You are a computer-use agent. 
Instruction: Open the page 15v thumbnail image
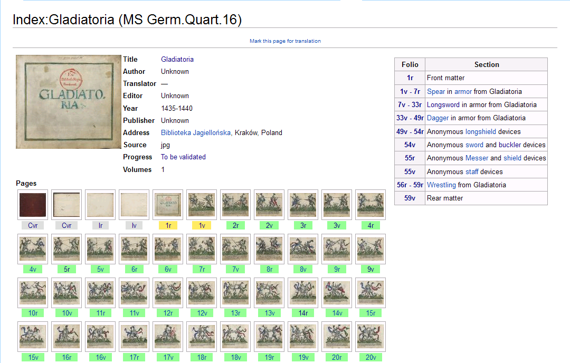[33, 337]
